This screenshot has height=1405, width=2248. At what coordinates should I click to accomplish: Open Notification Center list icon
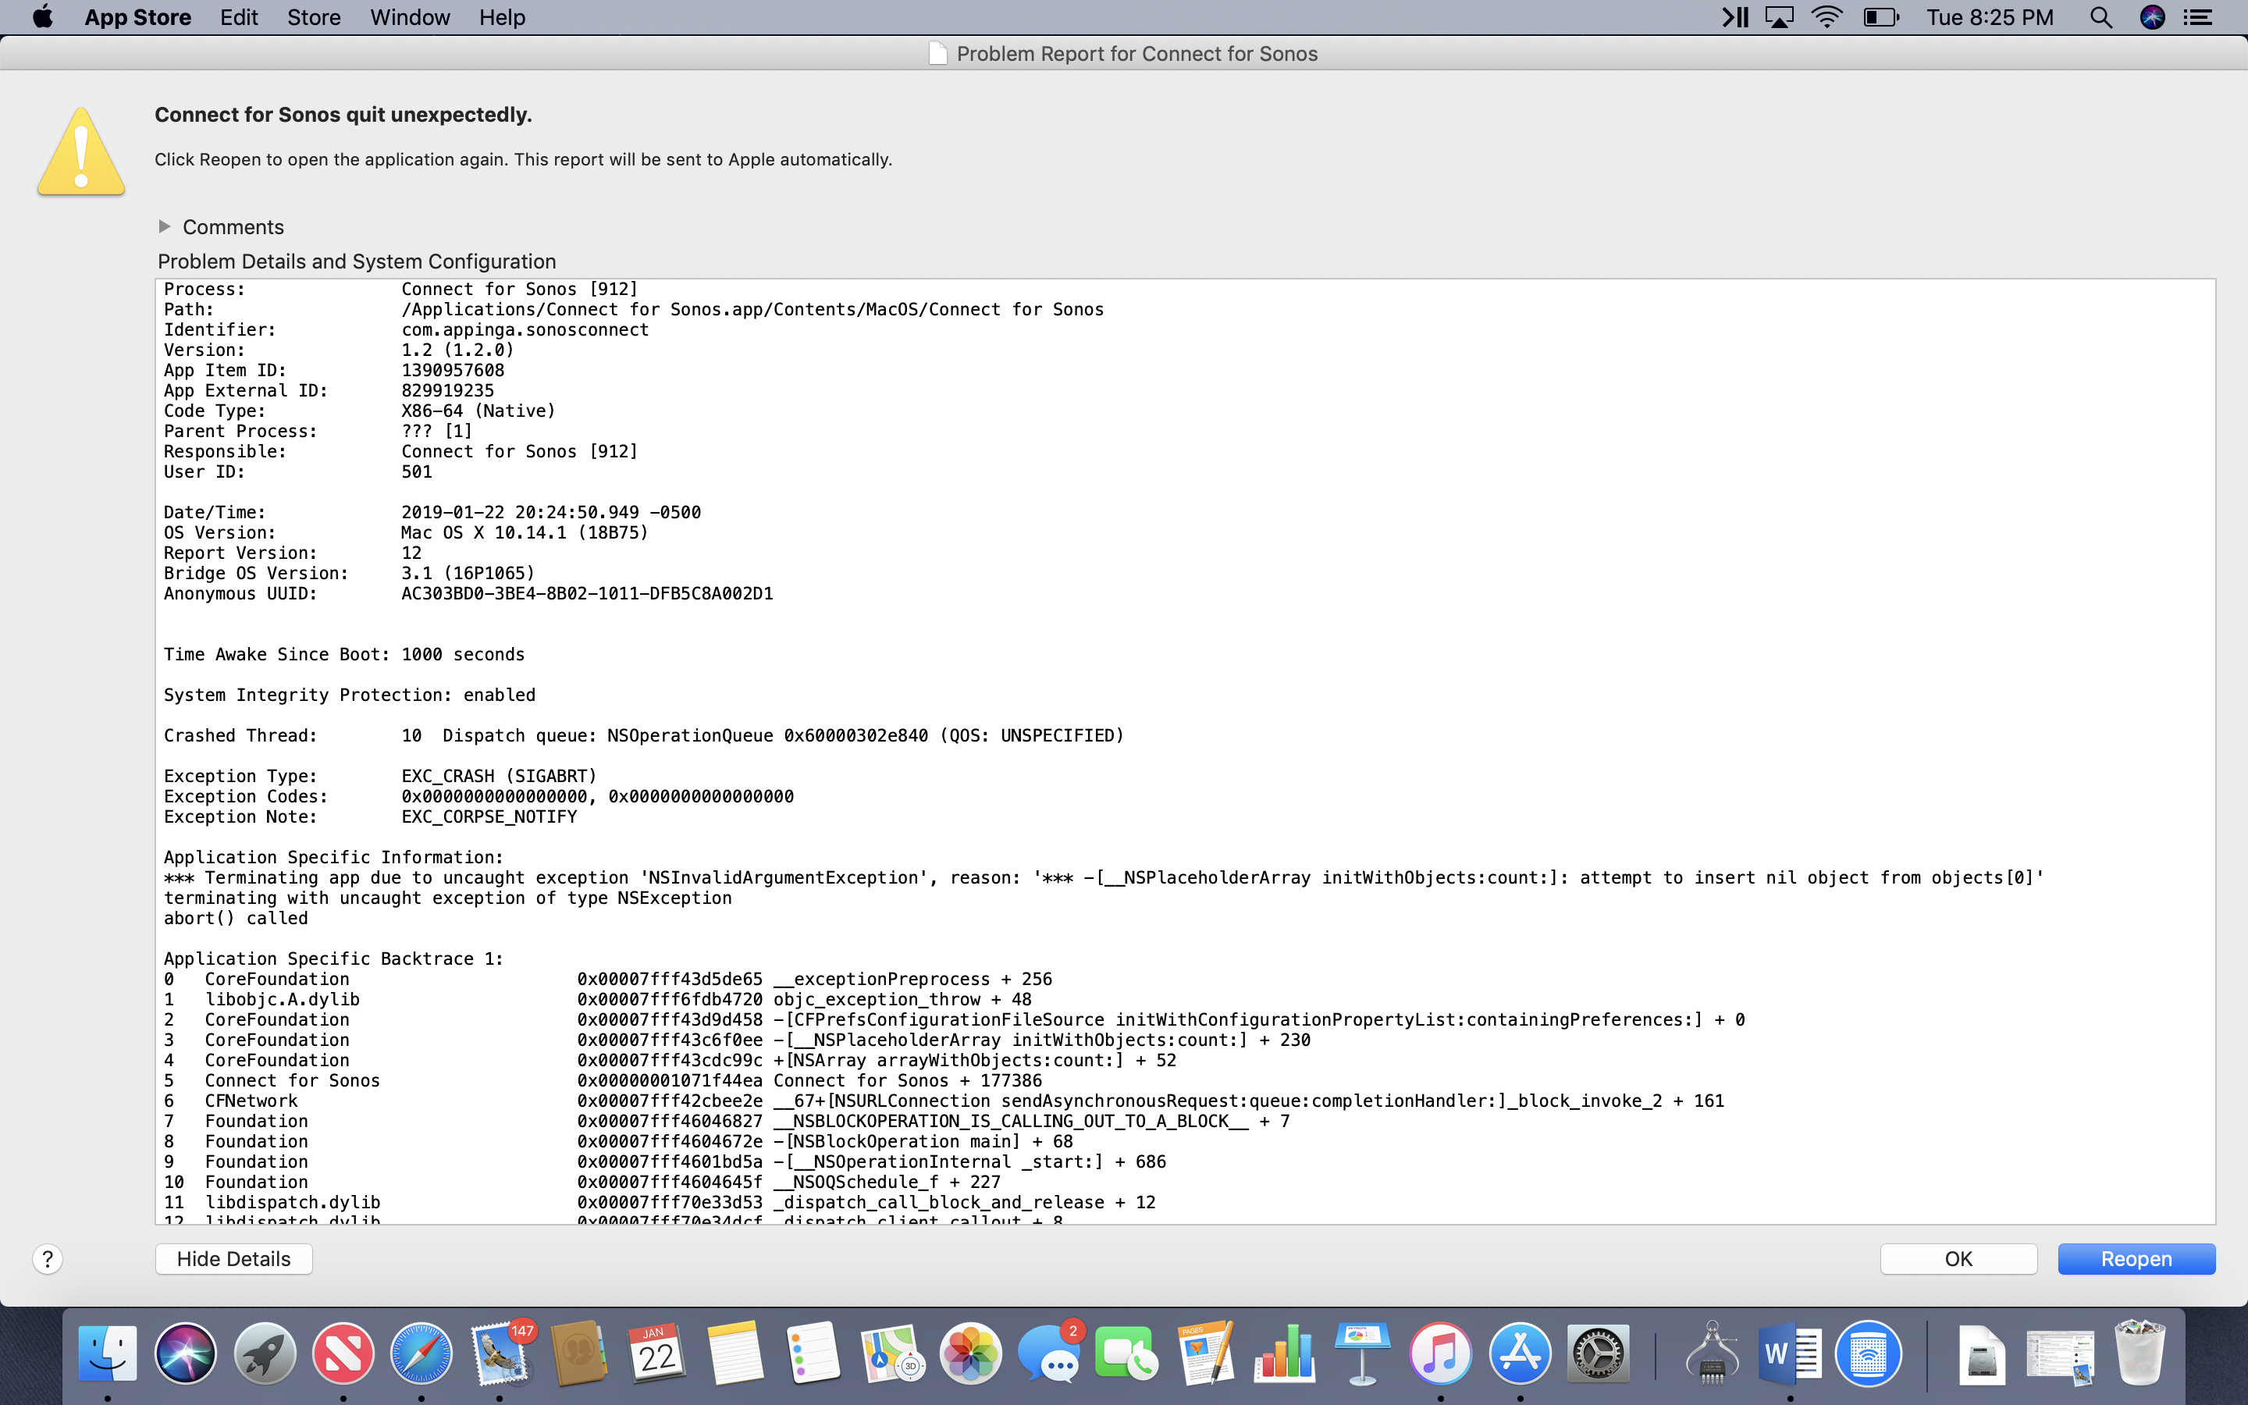pos(2198,16)
